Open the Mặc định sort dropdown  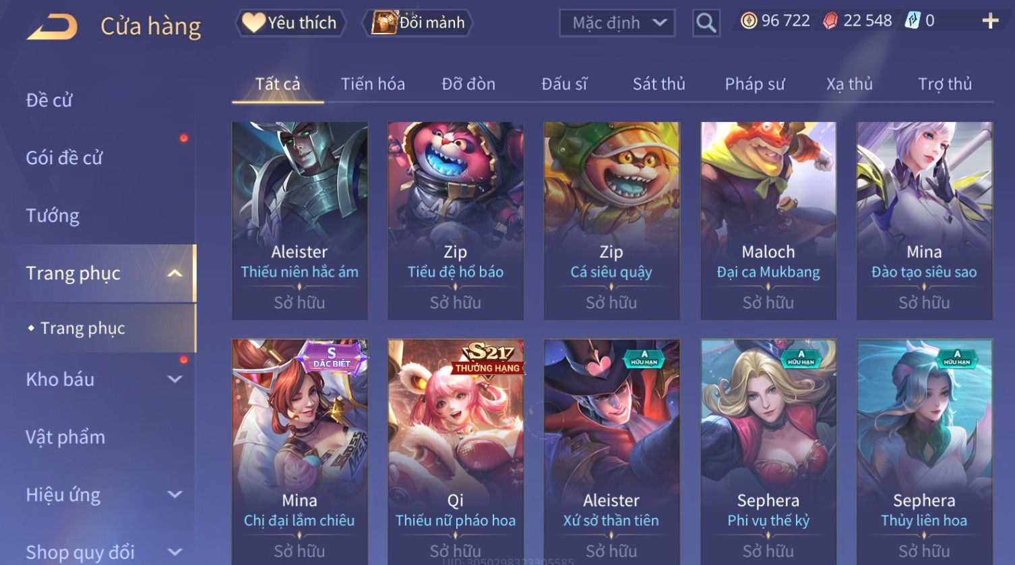(x=617, y=23)
